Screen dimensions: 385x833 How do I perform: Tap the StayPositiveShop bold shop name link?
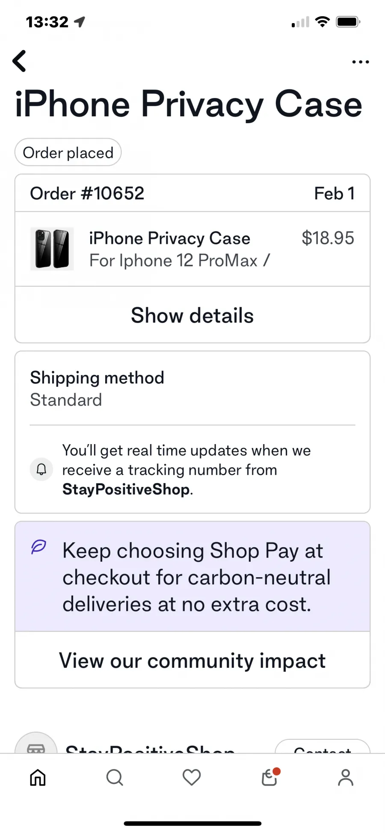coord(126,489)
